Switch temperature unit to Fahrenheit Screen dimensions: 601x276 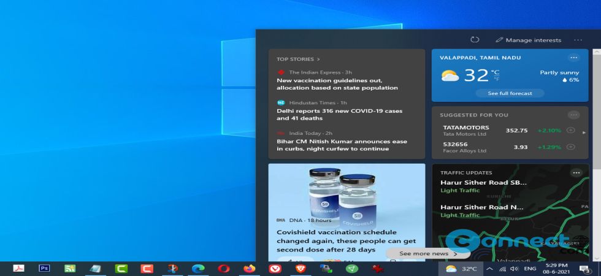tap(496, 79)
